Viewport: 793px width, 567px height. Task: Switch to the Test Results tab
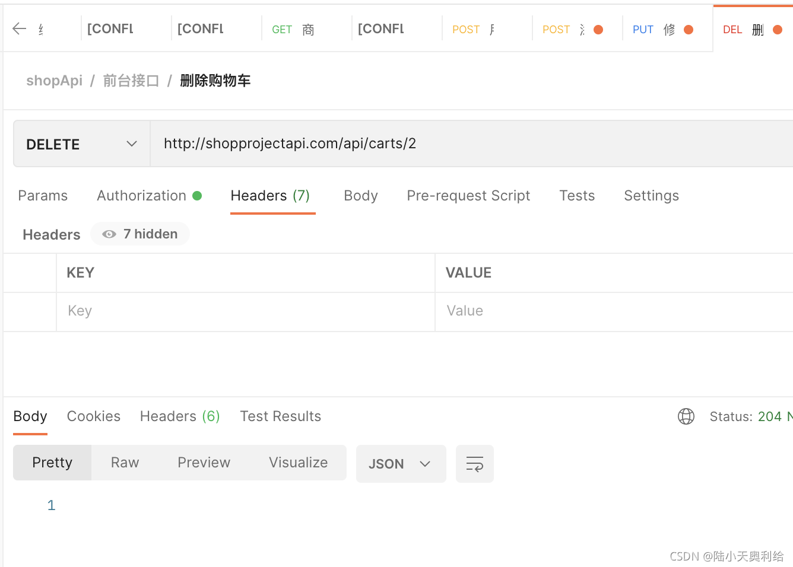(x=280, y=416)
